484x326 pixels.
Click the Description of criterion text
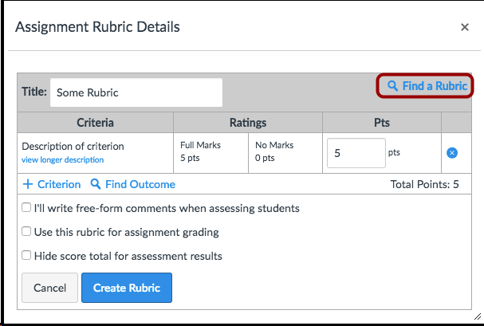[x=73, y=146]
